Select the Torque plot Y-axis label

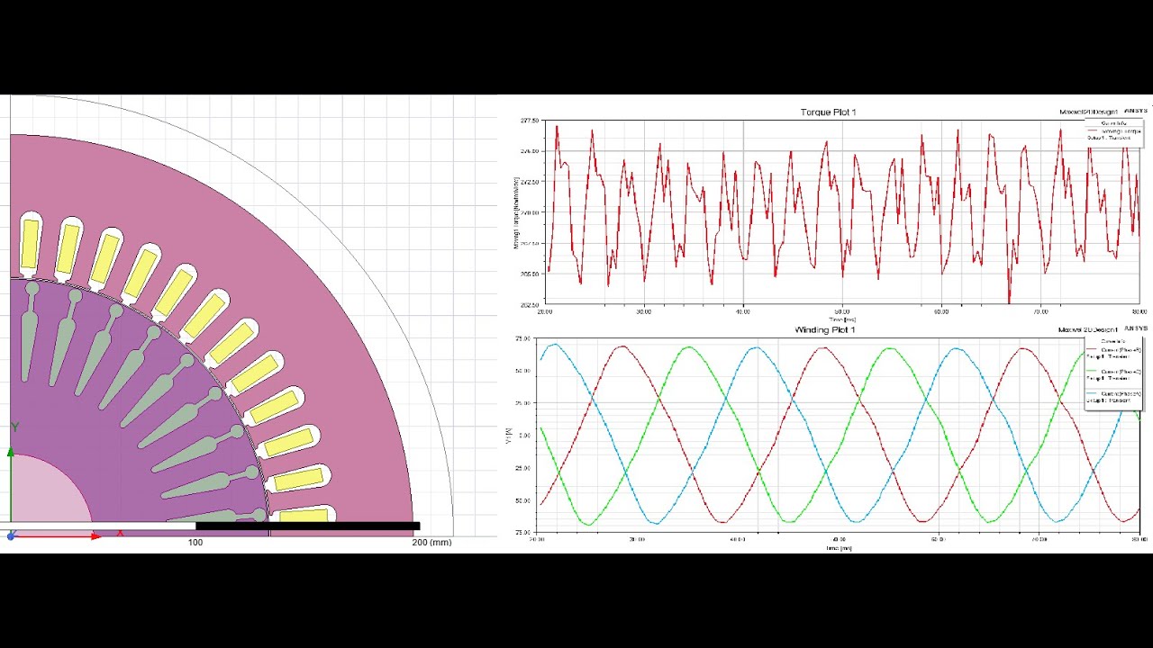[x=516, y=212]
